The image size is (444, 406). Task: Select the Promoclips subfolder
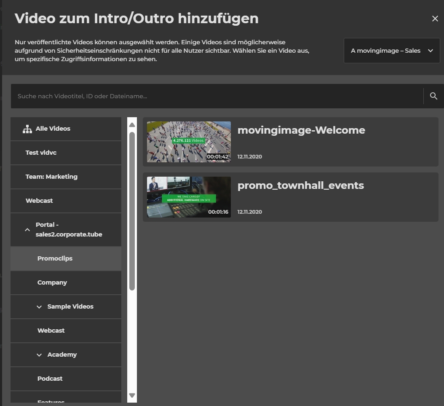pos(66,259)
